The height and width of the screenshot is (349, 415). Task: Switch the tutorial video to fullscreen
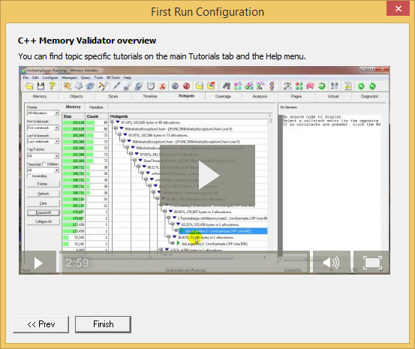372,263
